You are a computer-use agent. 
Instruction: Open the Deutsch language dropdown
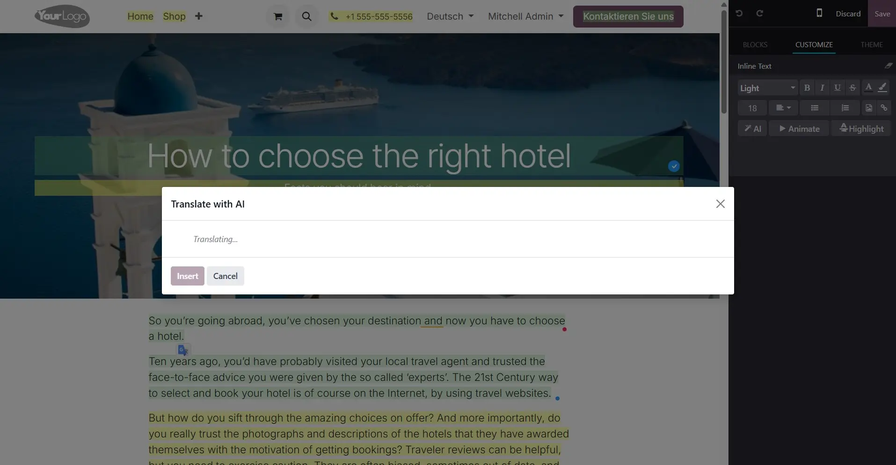pos(450,16)
